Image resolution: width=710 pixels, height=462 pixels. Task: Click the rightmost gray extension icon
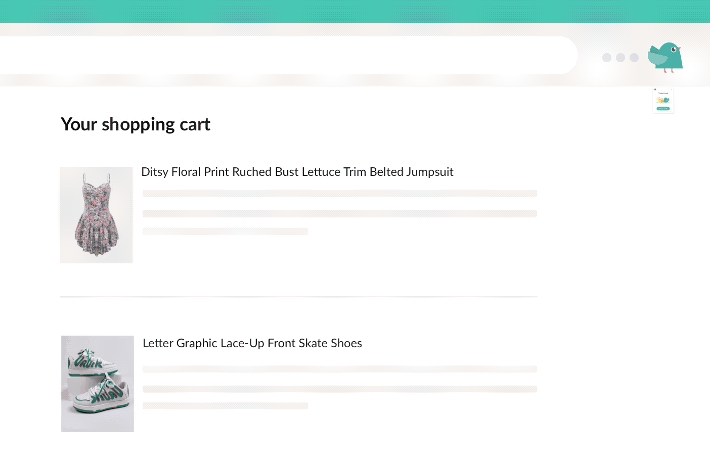(634, 58)
